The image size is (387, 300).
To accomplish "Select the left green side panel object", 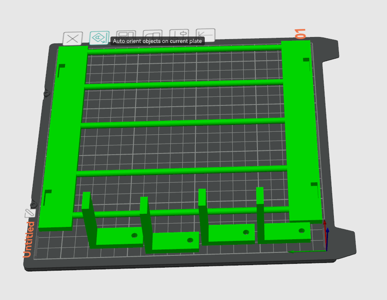I will click(63, 138).
